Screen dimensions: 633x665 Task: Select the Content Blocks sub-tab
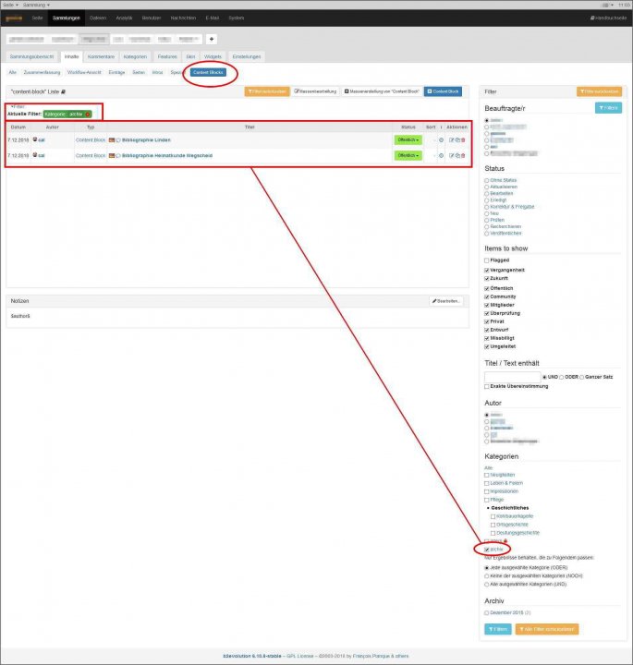pyautogui.click(x=208, y=73)
